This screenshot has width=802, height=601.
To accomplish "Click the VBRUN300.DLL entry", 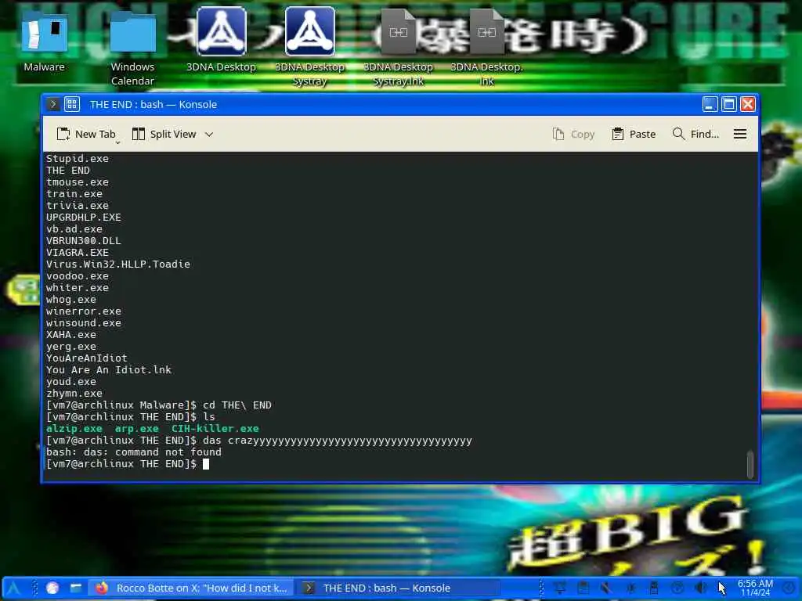I will coord(83,241).
